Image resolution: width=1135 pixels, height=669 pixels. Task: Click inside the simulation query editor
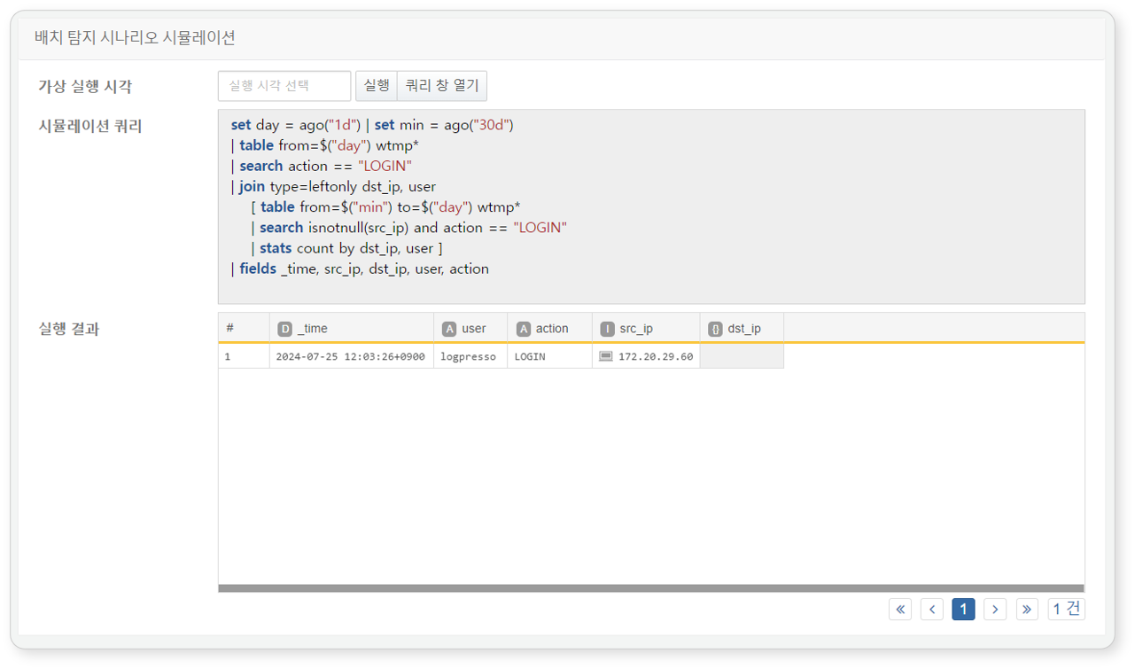coord(651,206)
